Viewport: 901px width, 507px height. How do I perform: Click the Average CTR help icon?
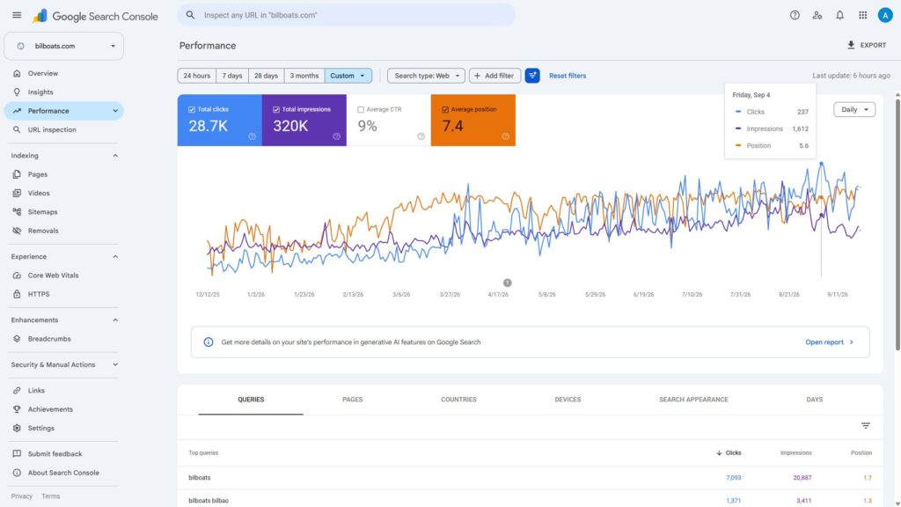421,136
